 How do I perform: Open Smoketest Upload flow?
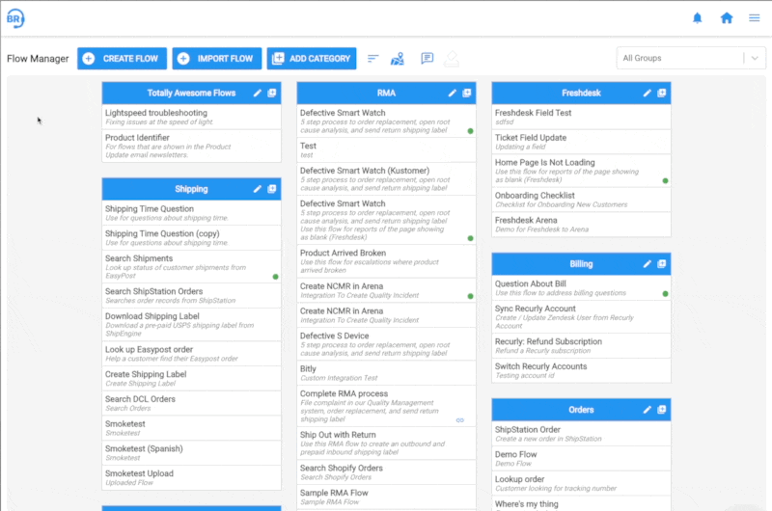[x=191, y=477]
